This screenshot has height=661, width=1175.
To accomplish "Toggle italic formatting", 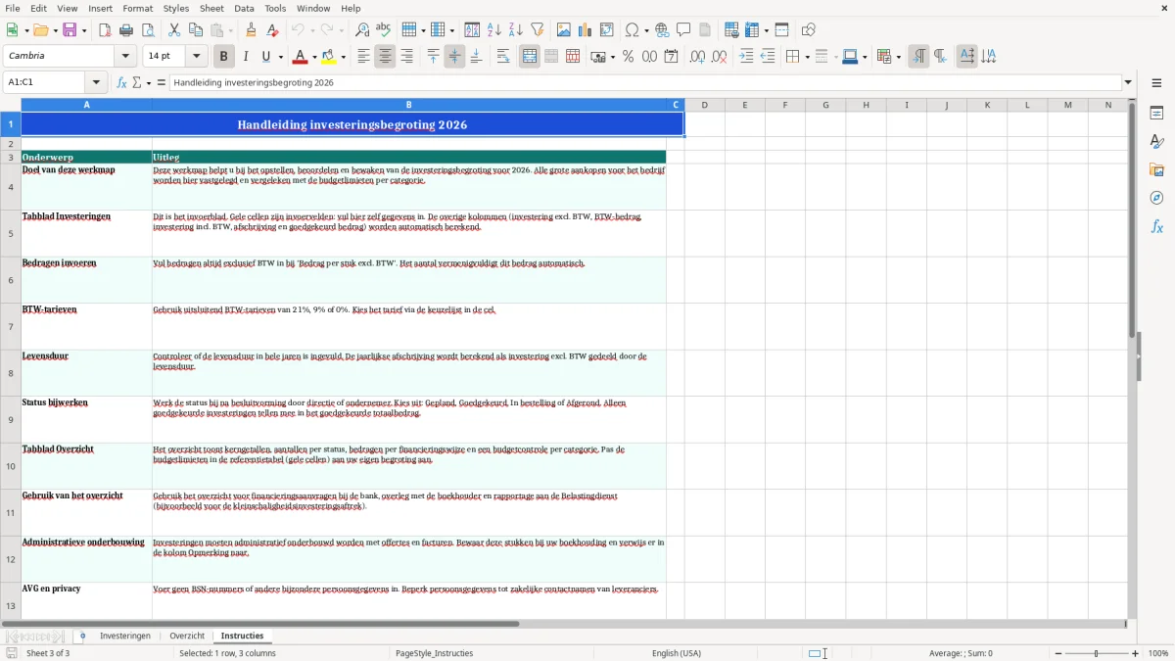I will click(245, 57).
